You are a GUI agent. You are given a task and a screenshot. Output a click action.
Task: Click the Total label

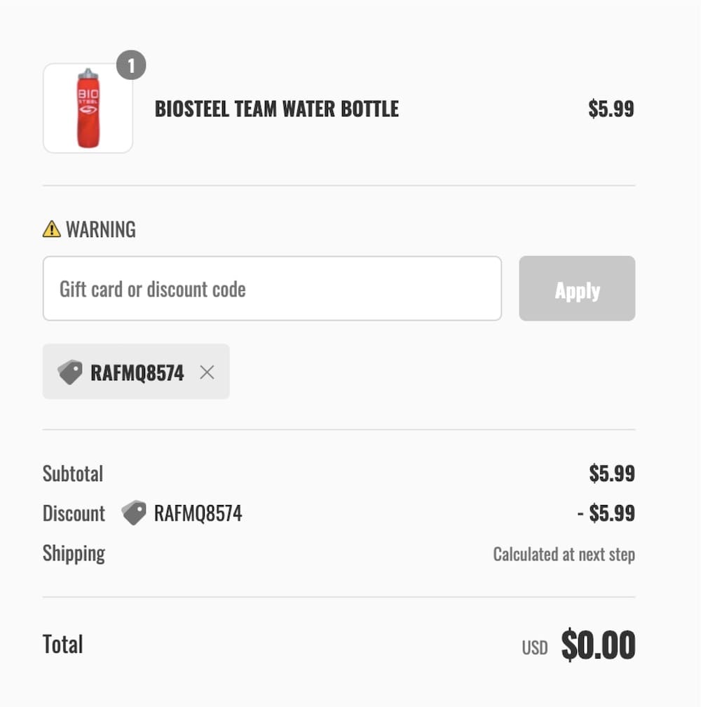[62, 644]
